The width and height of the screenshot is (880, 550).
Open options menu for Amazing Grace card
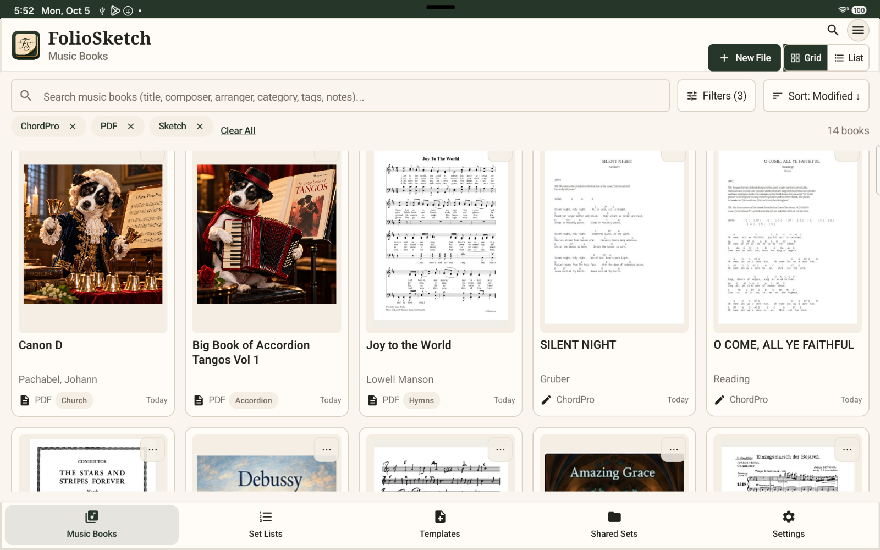[x=674, y=450]
